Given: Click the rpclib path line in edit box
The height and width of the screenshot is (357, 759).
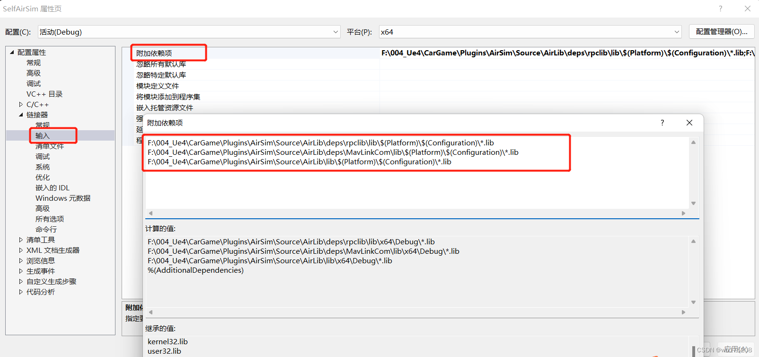Looking at the screenshot, I should coord(321,143).
